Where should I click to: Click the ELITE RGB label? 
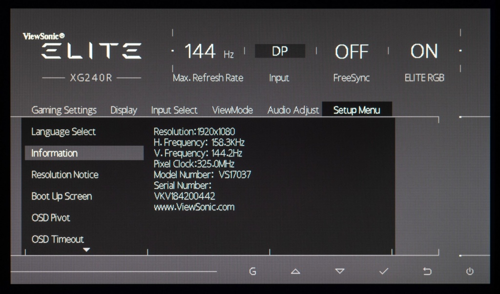coord(424,78)
